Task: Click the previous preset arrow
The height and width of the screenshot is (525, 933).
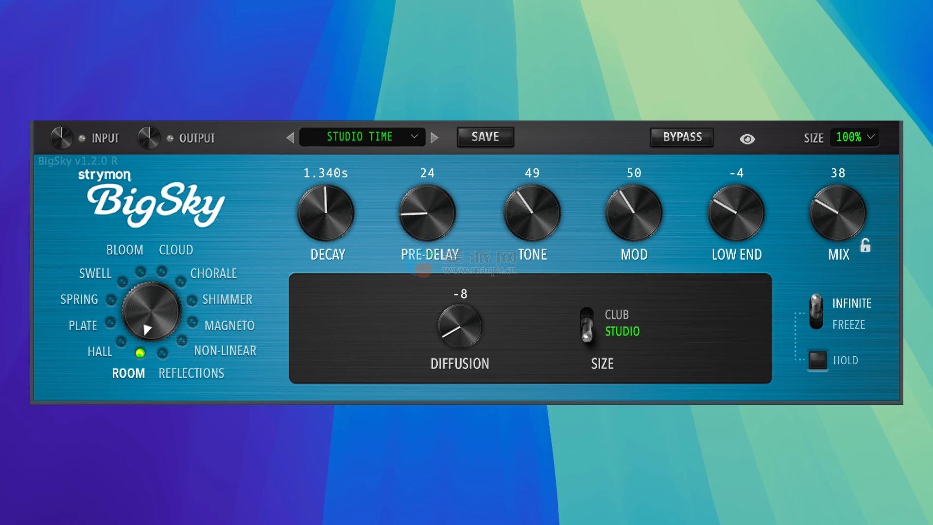Action: pos(290,138)
